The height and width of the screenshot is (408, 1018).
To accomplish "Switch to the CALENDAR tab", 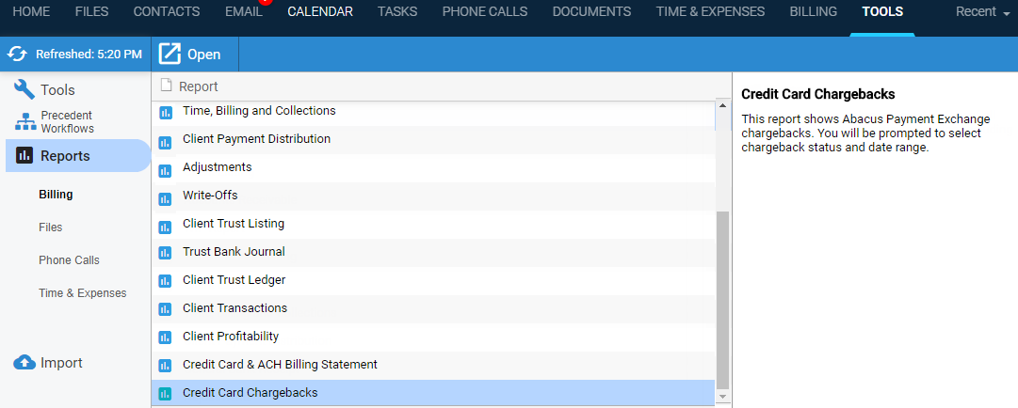I will pos(320,11).
